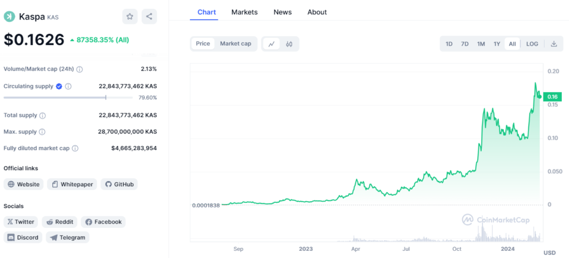Switch to the candlestick chart icon

(289, 44)
